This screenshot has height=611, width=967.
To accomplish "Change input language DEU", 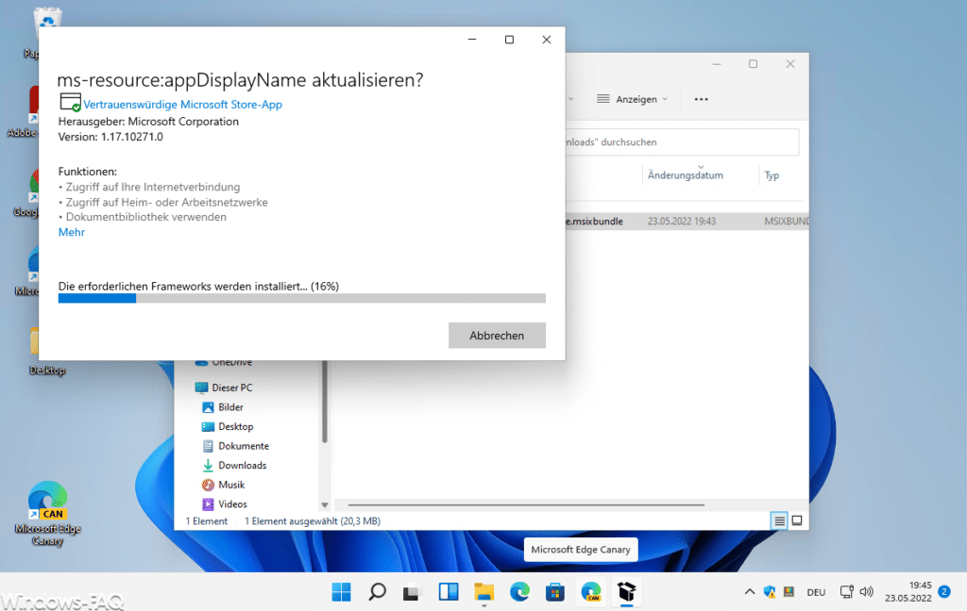I will (x=816, y=592).
